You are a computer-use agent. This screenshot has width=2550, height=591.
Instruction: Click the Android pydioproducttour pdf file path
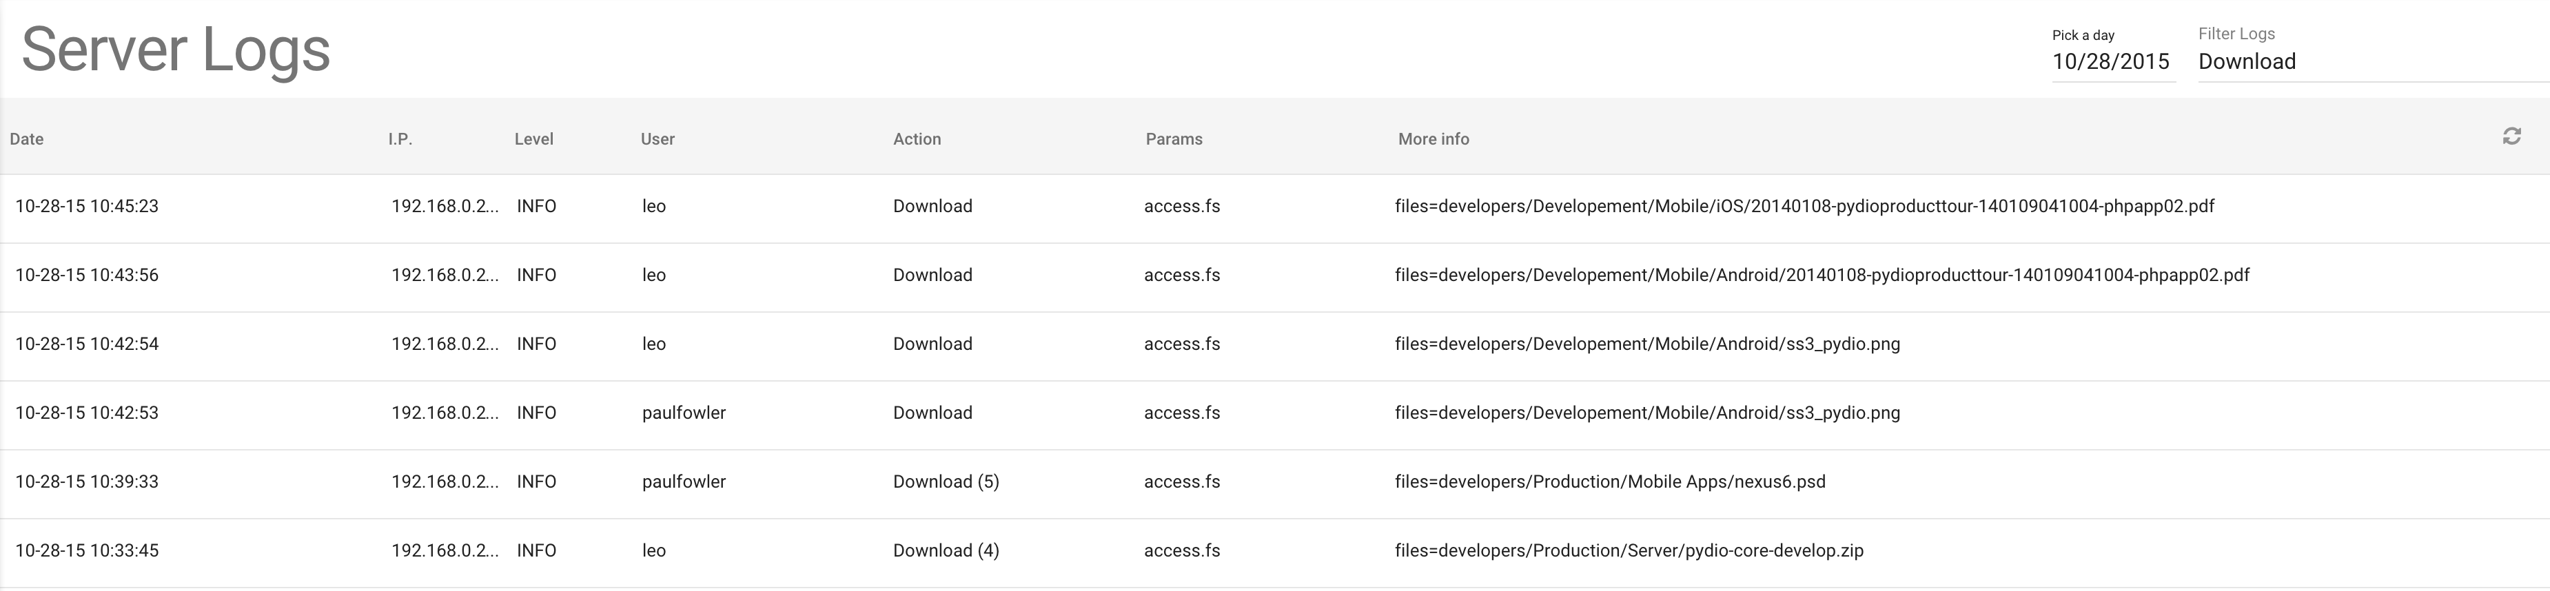[1822, 276]
